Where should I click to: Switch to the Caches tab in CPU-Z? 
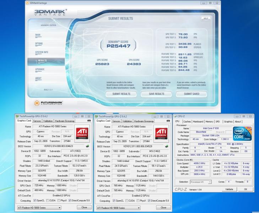[187, 121]
